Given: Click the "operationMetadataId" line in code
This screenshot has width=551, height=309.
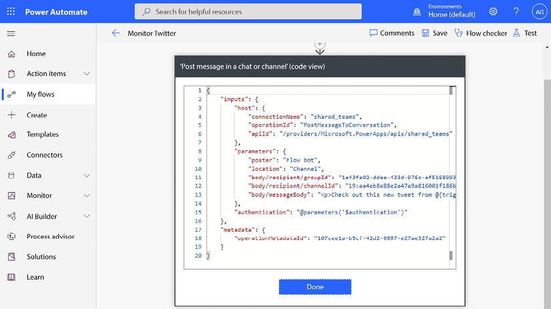Looking at the screenshot, I should click(340, 238).
